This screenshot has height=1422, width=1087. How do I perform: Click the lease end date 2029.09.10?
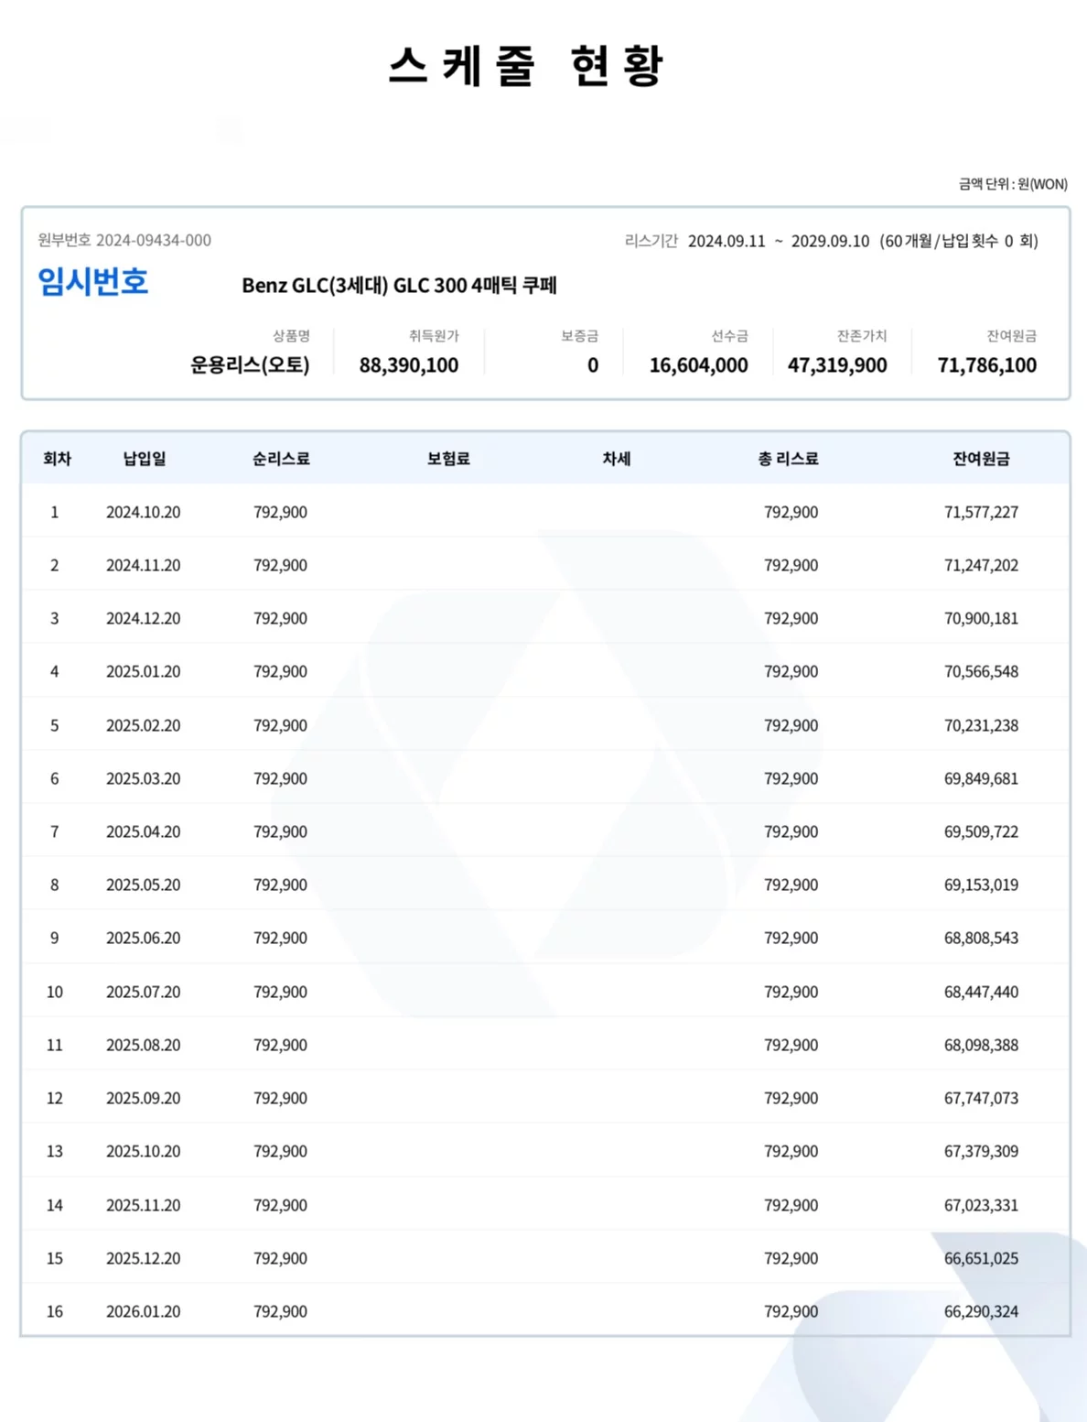830,242
